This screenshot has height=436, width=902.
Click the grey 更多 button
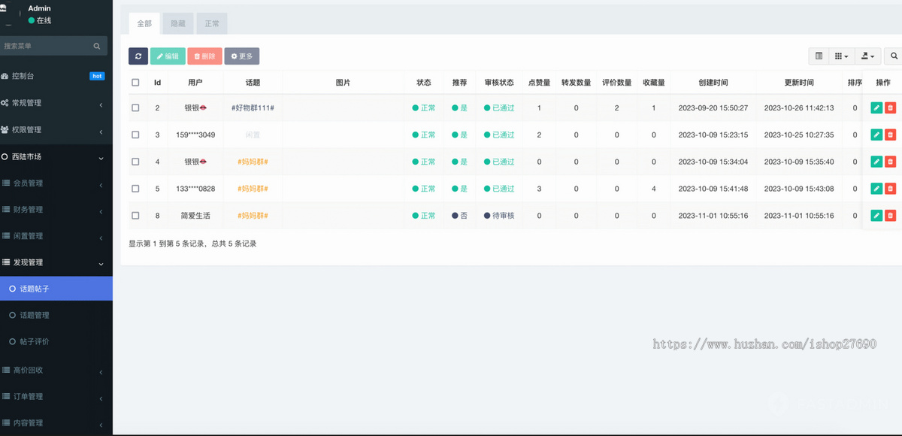coord(242,56)
